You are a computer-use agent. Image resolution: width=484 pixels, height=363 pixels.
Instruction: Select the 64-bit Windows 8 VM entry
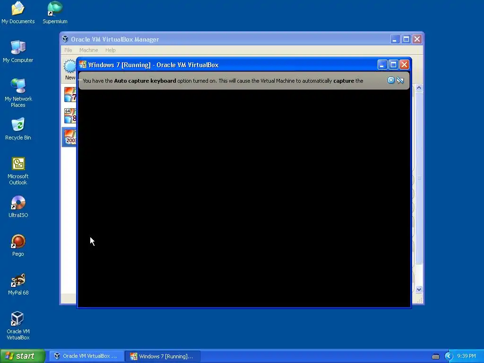click(x=70, y=116)
